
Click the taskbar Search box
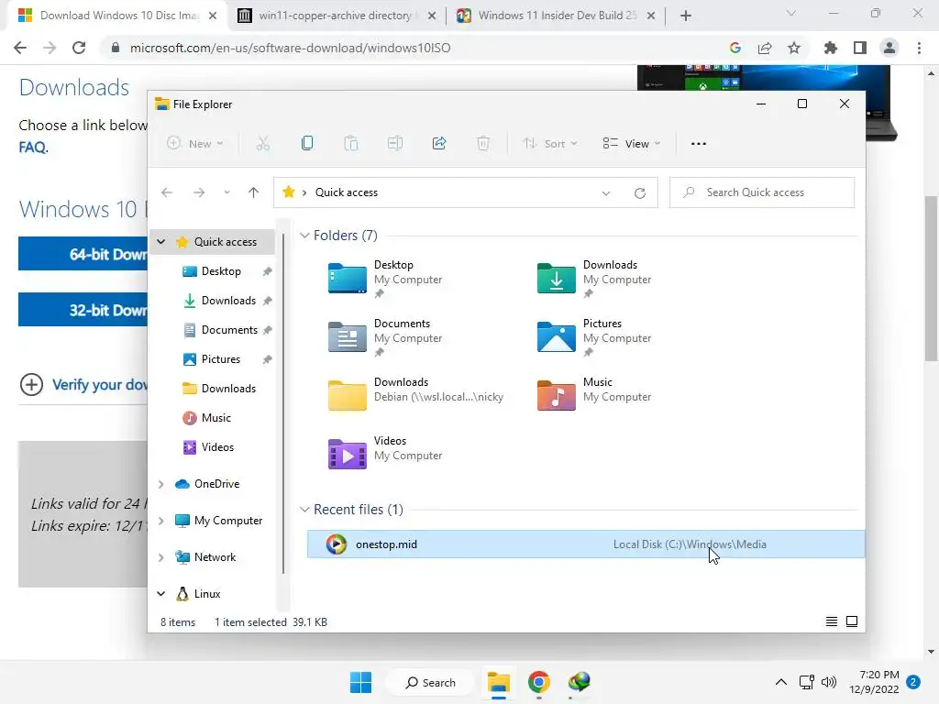tap(431, 682)
